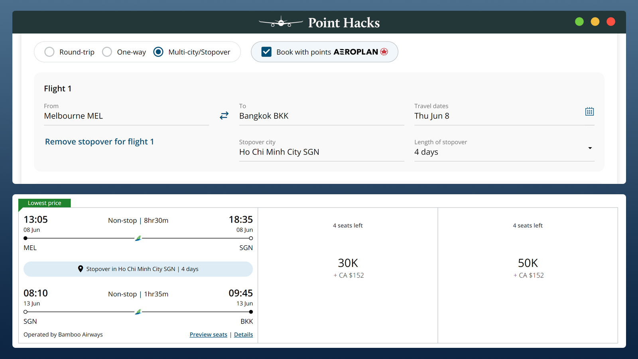Select the Multi-city/Stopover radio button
638x359 pixels.
pyautogui.click(x=158, y=52)
